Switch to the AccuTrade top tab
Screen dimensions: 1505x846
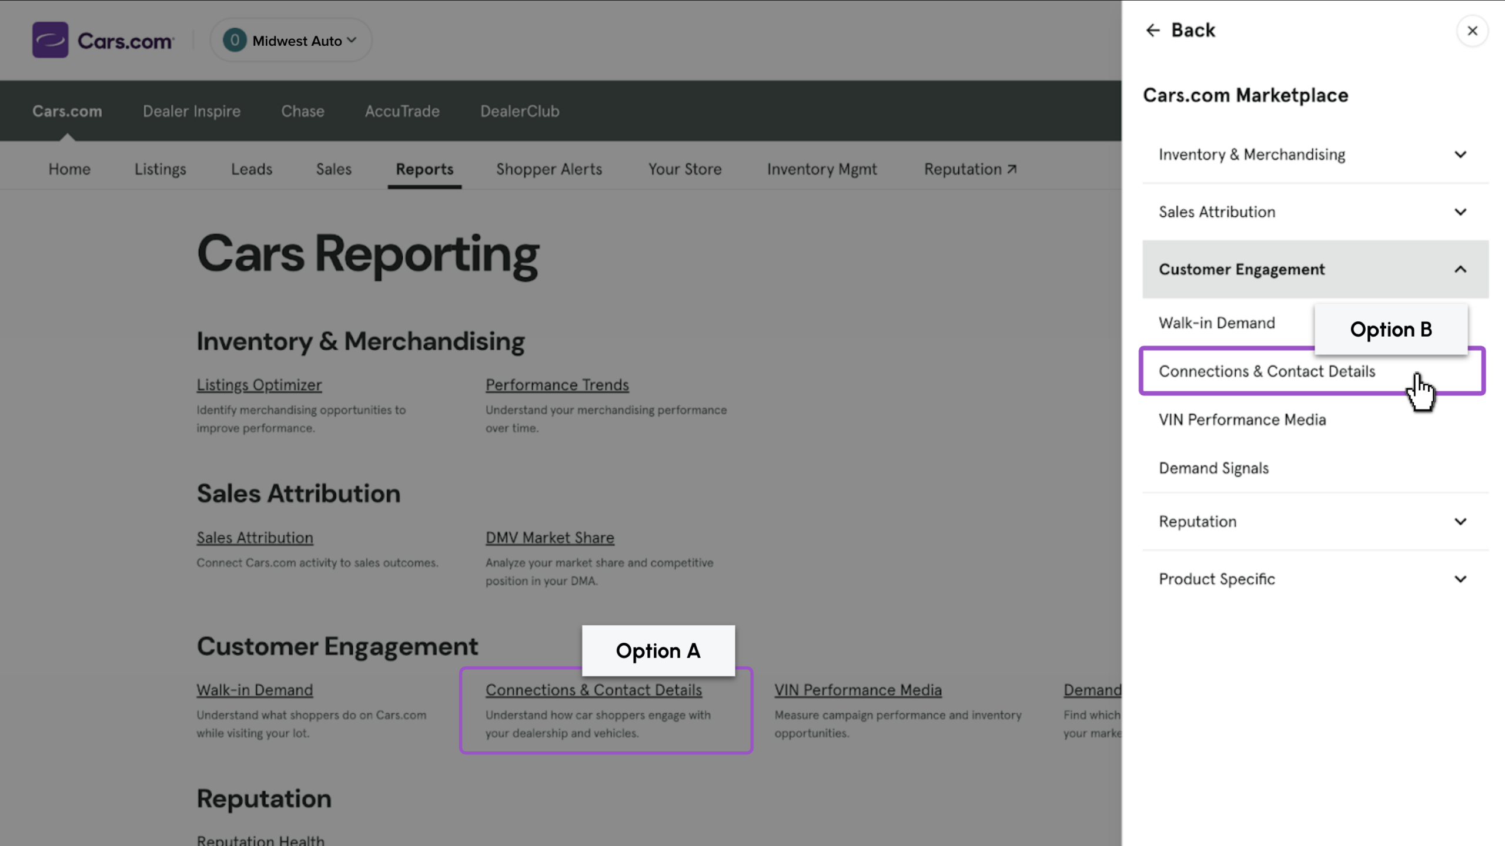coord(402,111)
